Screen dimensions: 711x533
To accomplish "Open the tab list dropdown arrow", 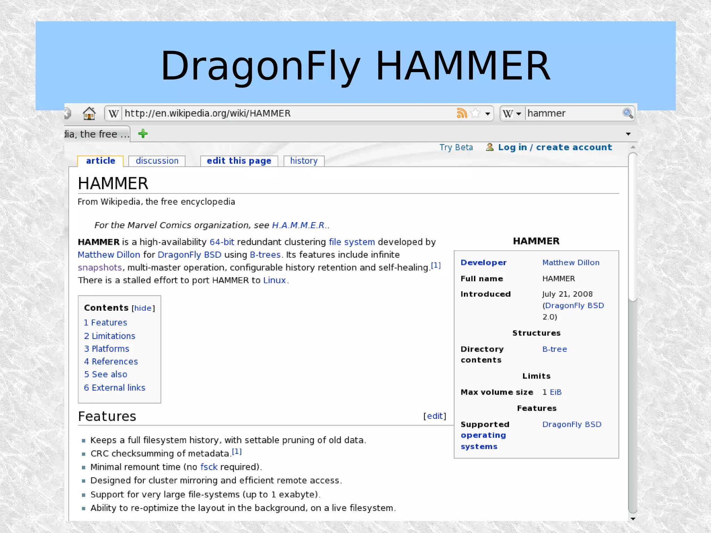I will coord(628,134).
